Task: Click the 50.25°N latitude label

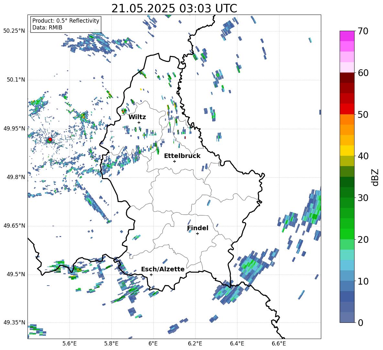Action: (x=14, y=31)
